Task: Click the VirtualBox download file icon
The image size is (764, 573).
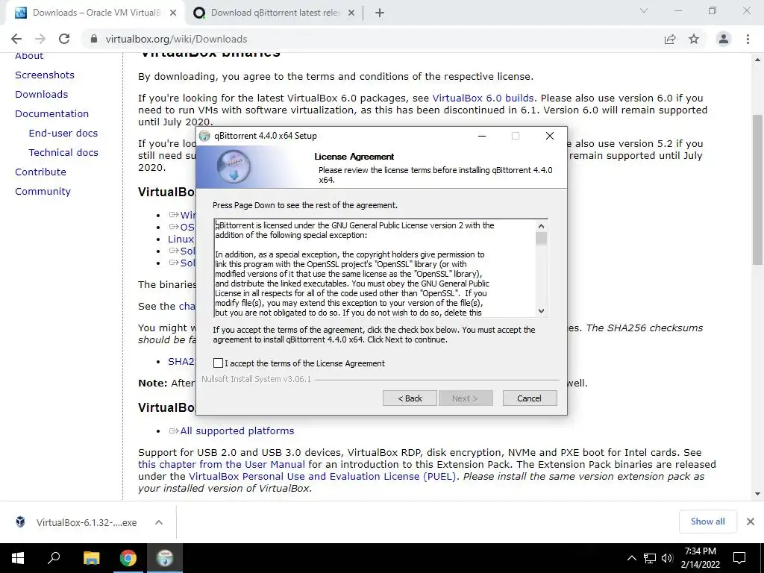Action: 20,522
